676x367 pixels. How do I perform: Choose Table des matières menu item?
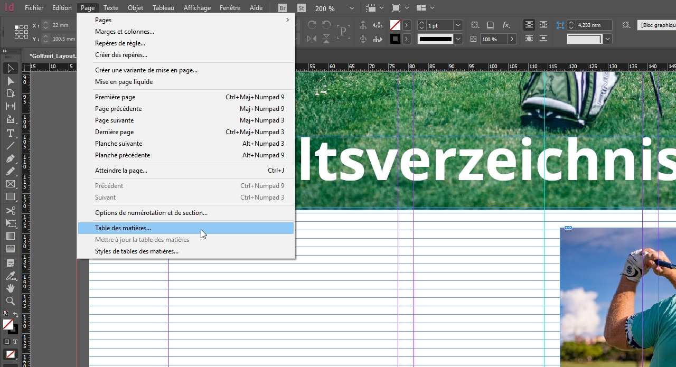pos(185,228)
